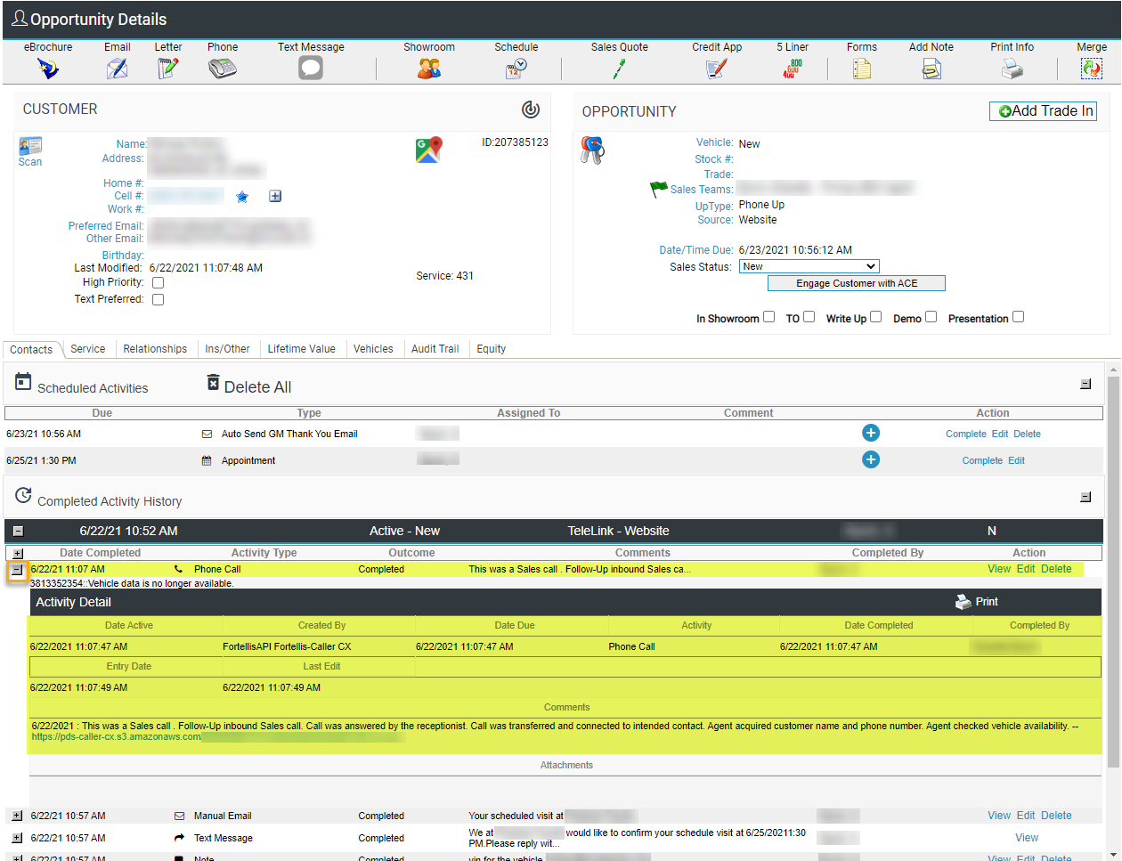Collapse the 6/22/21 10:52 AM Active - New group
Screen dimensions: 1122x861
point(18,532)
